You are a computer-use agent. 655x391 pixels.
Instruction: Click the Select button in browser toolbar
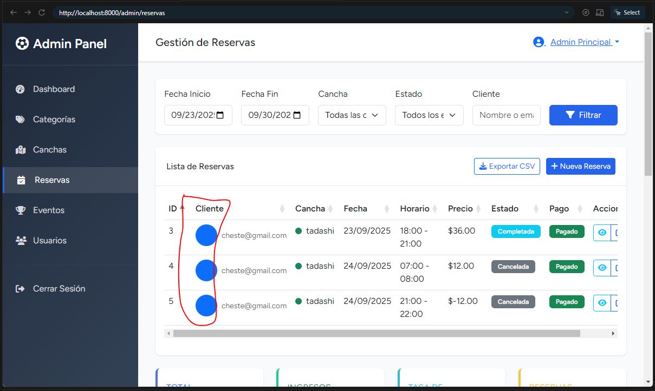627,12
